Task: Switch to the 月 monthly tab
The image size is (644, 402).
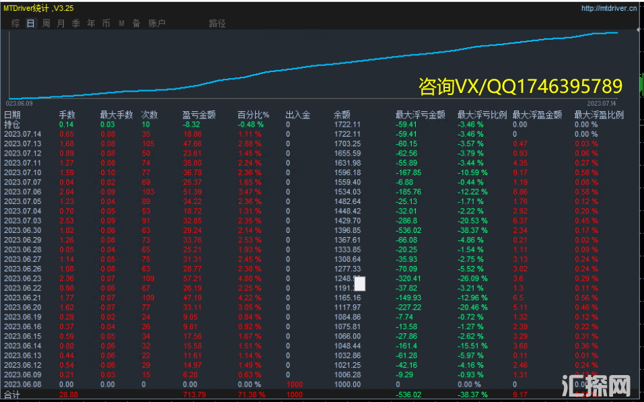Action: (x=61, y=24)
